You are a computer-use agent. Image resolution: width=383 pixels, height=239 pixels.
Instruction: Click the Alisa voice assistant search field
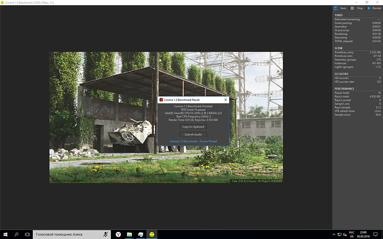[x=71, y=234]
